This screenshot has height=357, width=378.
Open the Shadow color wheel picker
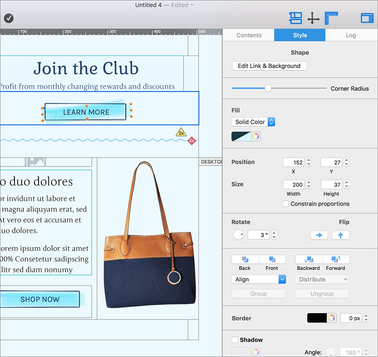[256, 352]
